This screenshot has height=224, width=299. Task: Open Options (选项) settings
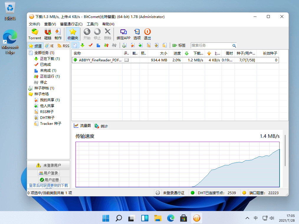click(137, 34)
